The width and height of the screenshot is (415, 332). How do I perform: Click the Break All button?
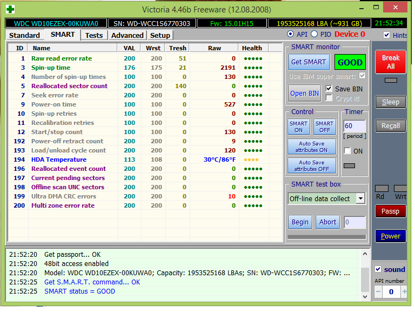pyautogui.click(x=390, y=62)
